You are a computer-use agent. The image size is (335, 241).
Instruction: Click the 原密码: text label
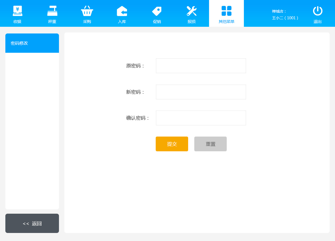[135, 66]
